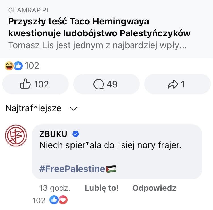Click the blue verified badge next to ZBUKU
The width and height of the screenshot is (213, 210).
coord(76,134)
